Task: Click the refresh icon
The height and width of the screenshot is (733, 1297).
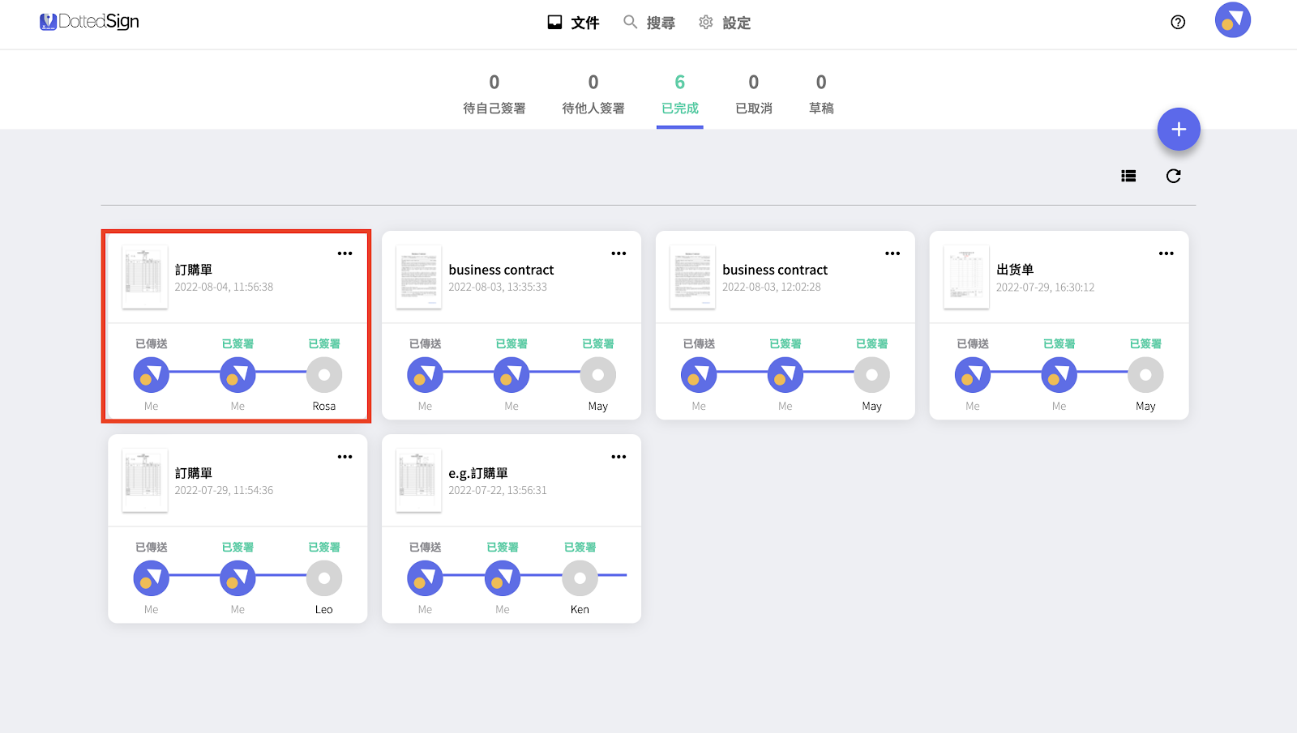Action: 1173,176
